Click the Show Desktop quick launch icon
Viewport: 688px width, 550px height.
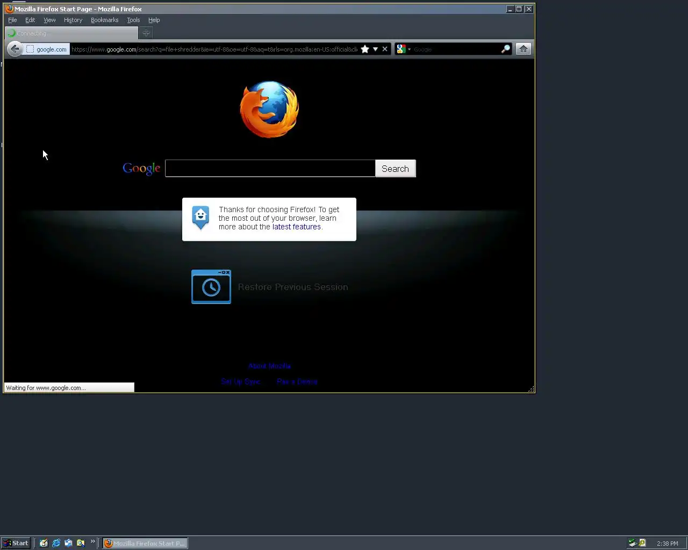[44, 543]
